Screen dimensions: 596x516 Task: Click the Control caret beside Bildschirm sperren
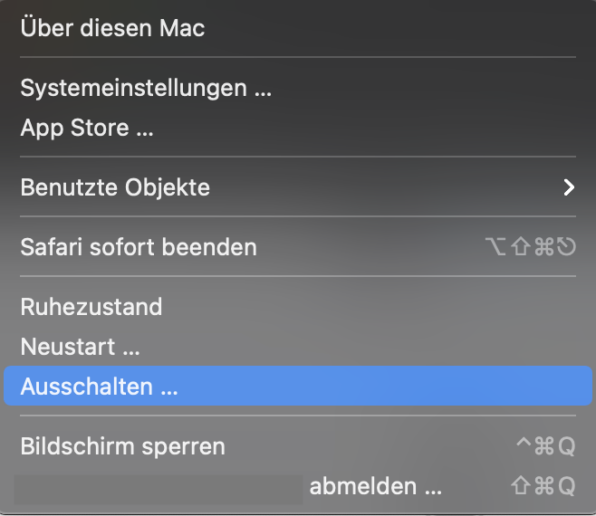(522, 444)
